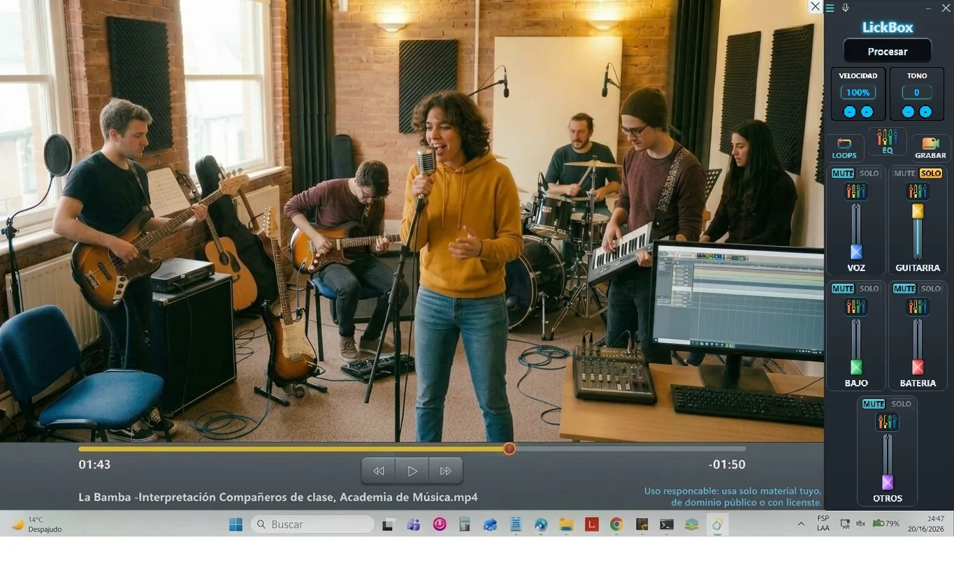The image size is (954, 575).
Task: Open the GUITARRA track equalizer icon
Action: coord(918,191)
